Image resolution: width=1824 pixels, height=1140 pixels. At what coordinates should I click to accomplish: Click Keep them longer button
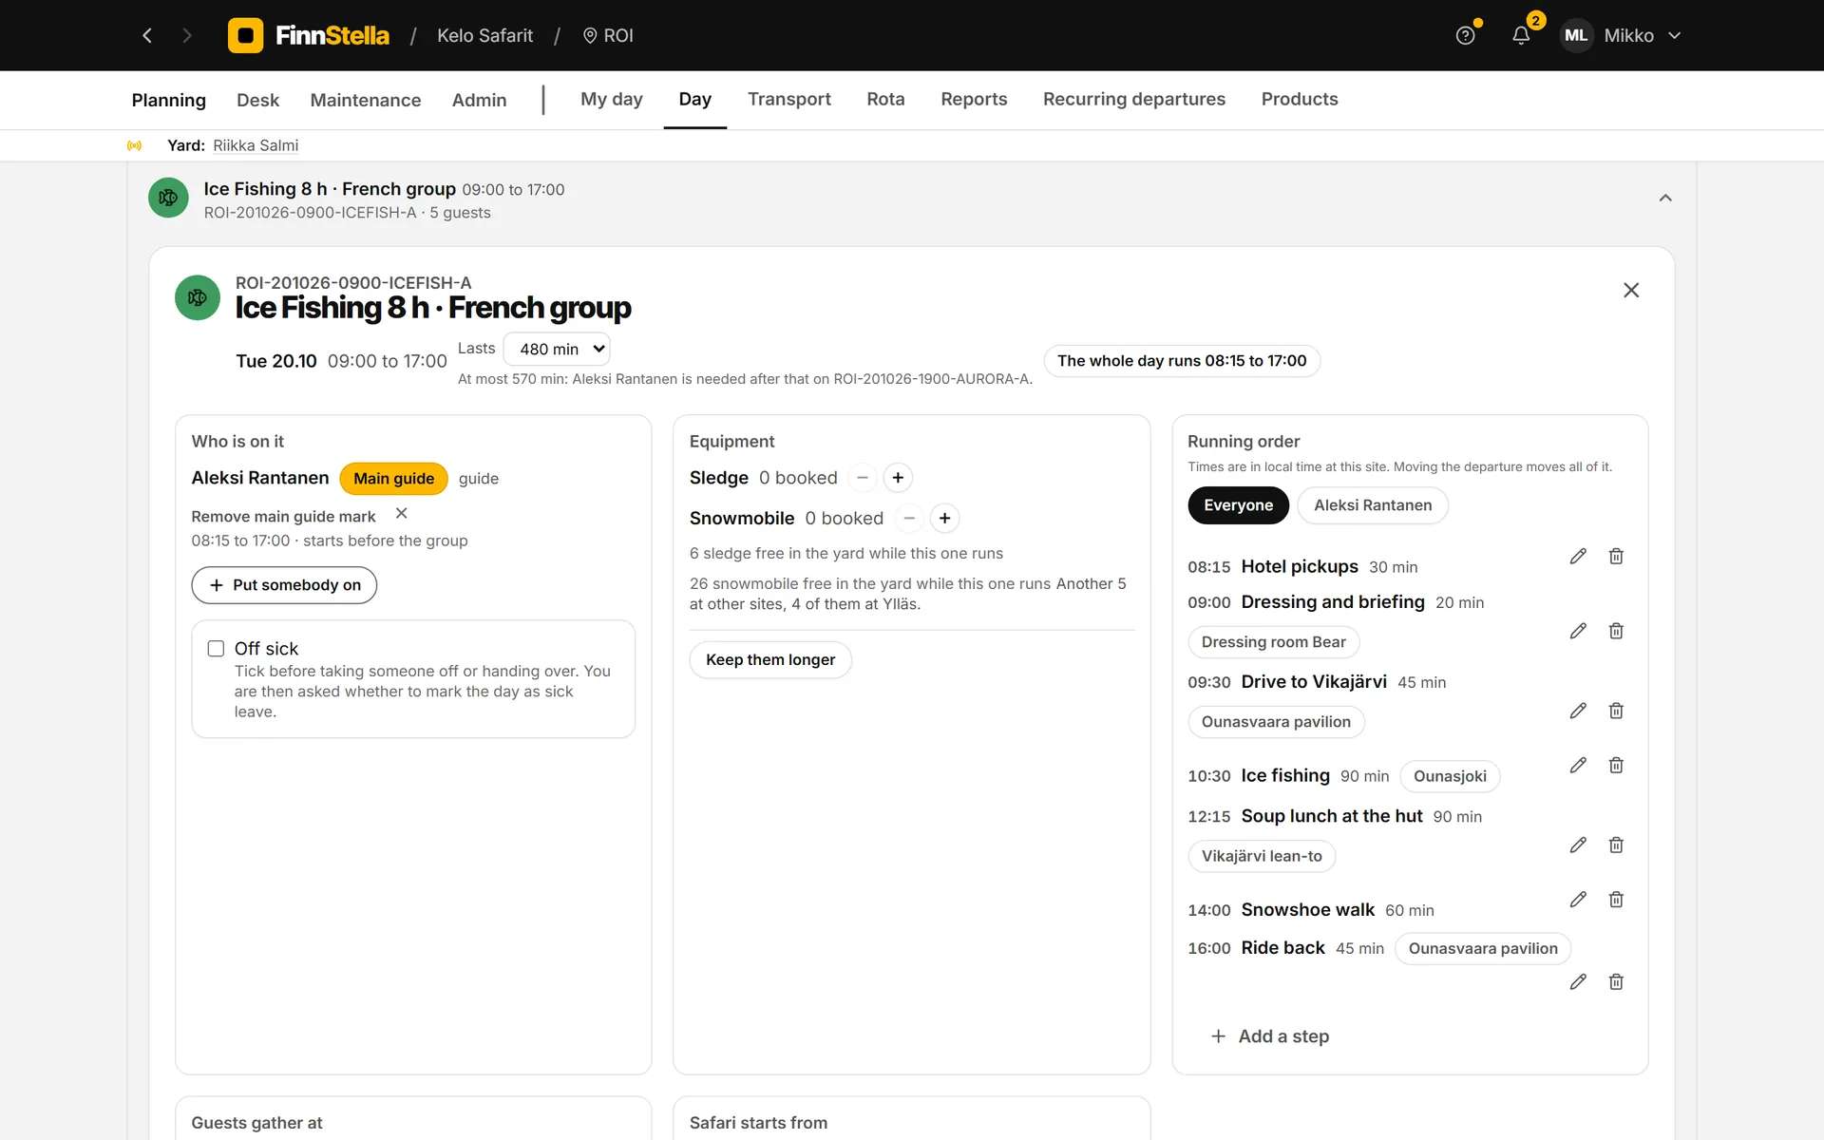click(770, 659)
